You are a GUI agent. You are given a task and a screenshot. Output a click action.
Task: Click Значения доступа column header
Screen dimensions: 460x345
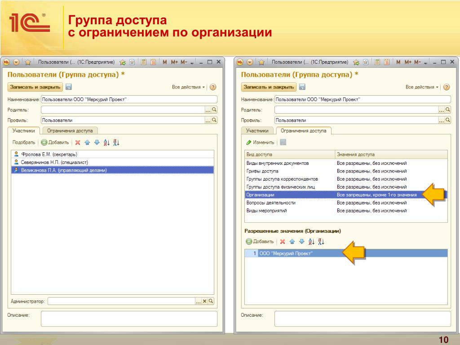click(x=391, y=155)
